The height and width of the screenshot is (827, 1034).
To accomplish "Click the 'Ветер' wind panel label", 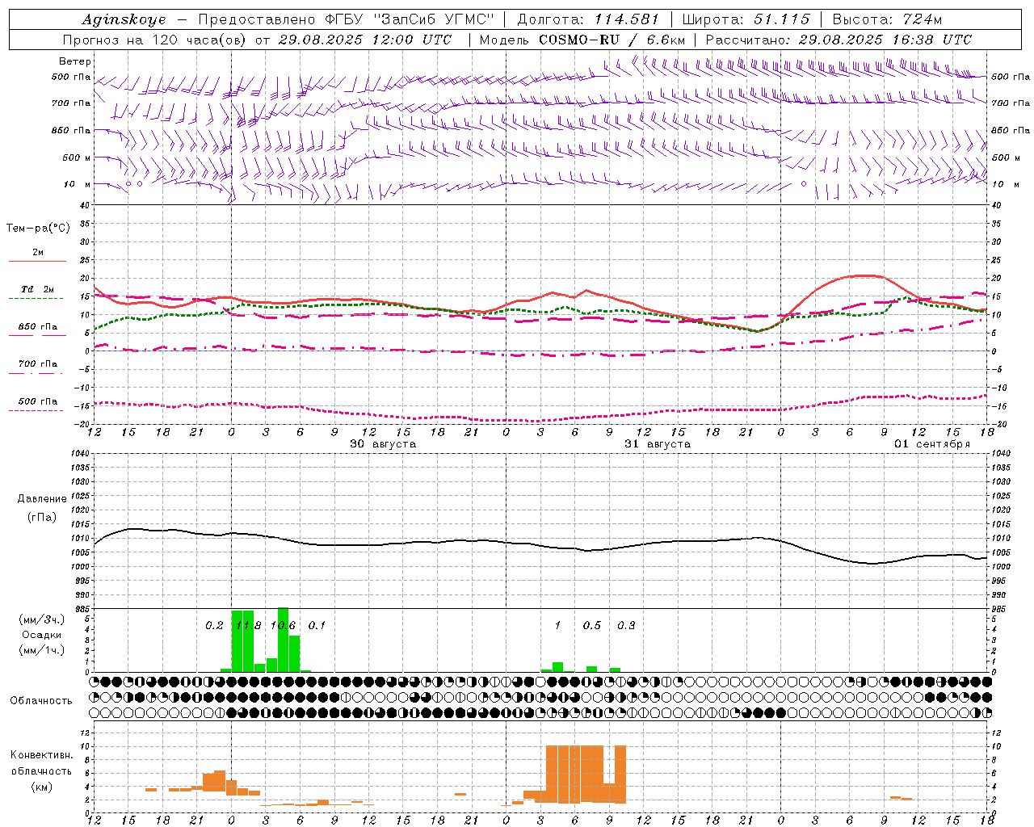I will coord(75,61).
